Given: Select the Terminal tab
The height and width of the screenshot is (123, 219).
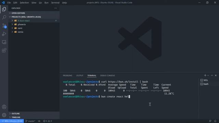Looking at the screenshot, I should point(92,76).
